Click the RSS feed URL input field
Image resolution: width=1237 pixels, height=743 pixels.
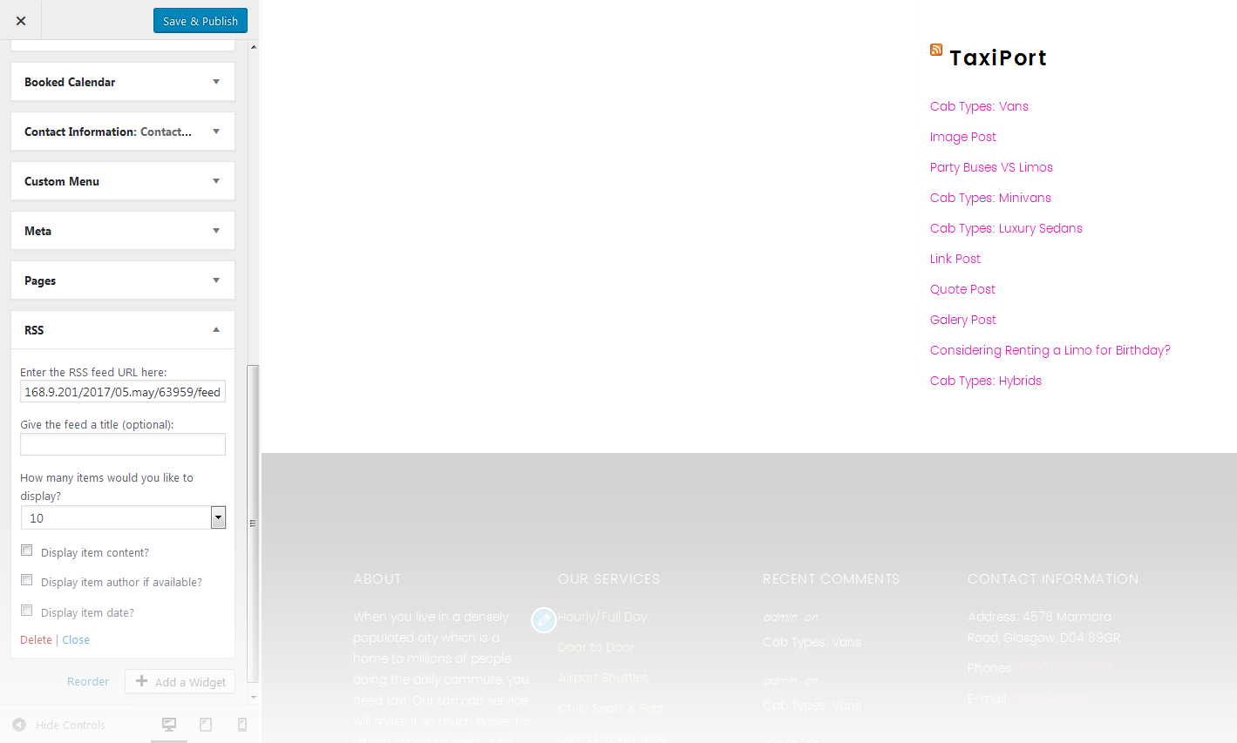click(122, 391)
